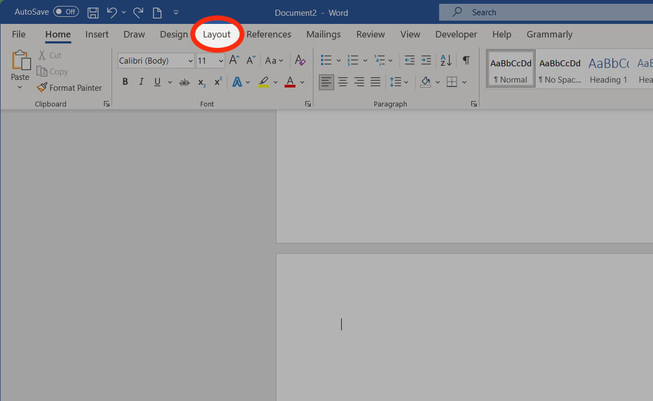This screenshot has height=401, width=653.
Task: Apply the red font color swatch
Action: pyautogui.click(x=290, y=82)
